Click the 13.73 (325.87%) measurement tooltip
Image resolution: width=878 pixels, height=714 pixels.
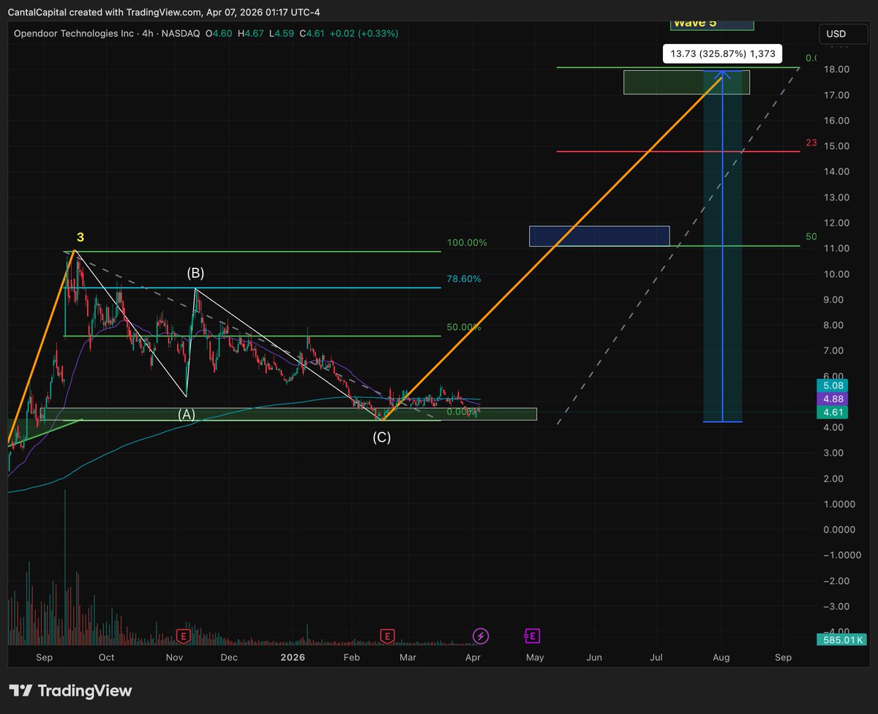pos(723,53)
